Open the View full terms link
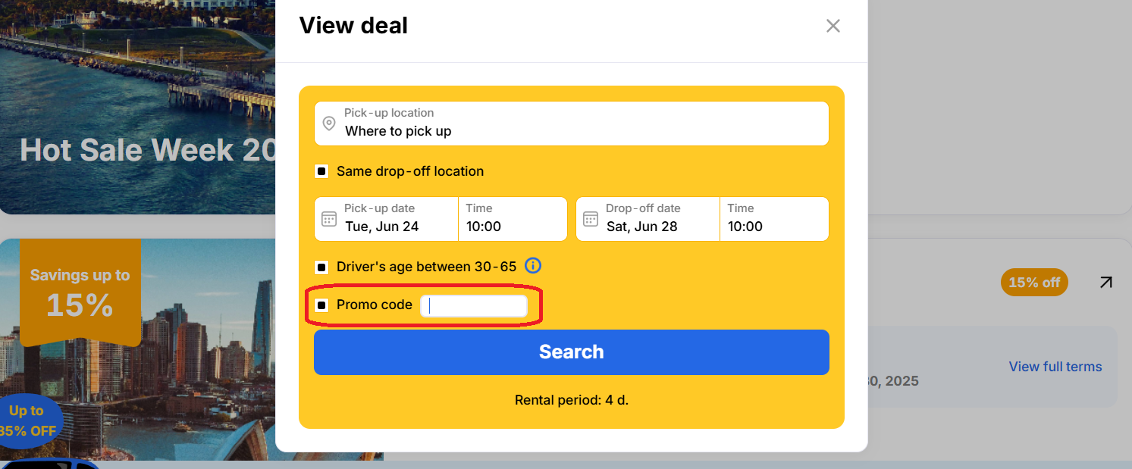1132x469 pixels. (1055, 367)
